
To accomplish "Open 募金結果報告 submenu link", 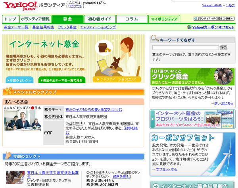I will [x=43, y=27].
